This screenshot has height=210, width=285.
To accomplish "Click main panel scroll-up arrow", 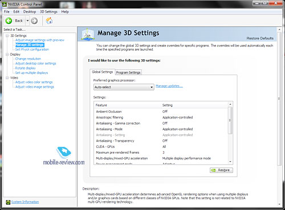I will pyautogui.click(x=279, y=30).
